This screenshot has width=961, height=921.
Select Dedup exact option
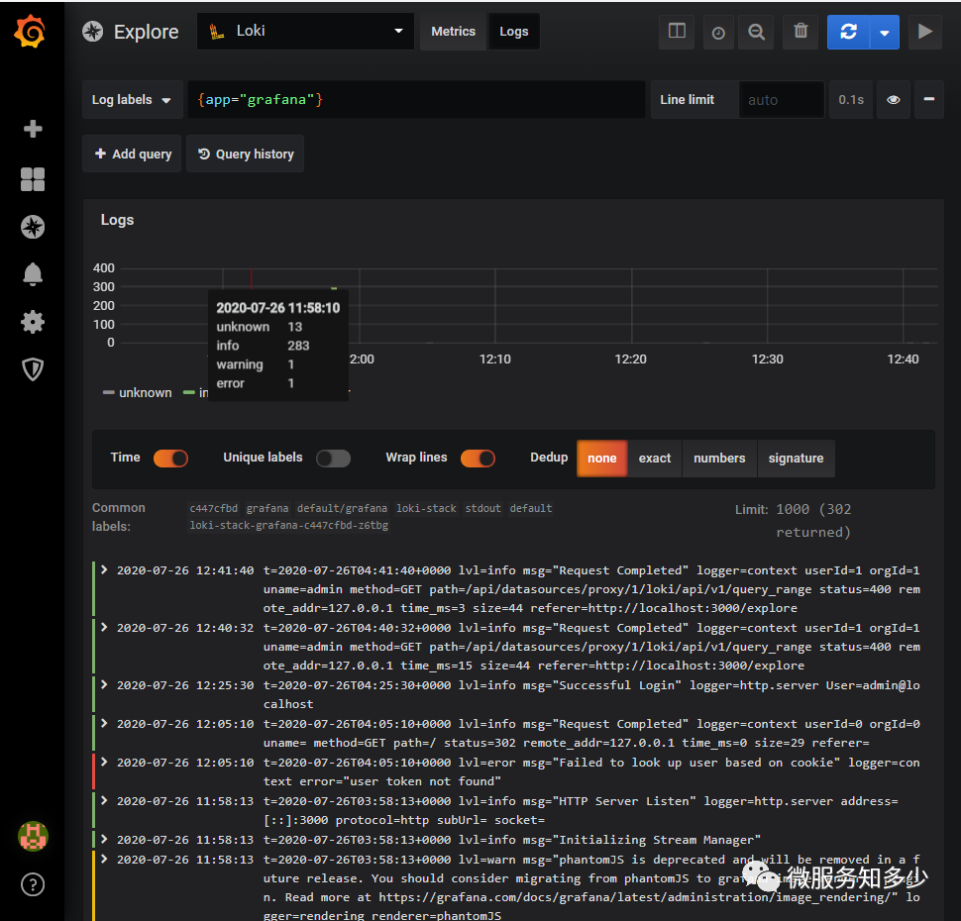pyautogui.click(x=655, y=459)
